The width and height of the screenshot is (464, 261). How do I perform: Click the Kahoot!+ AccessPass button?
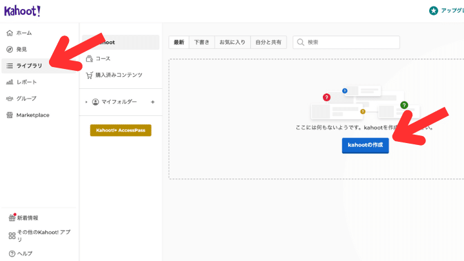click(121, 130)
